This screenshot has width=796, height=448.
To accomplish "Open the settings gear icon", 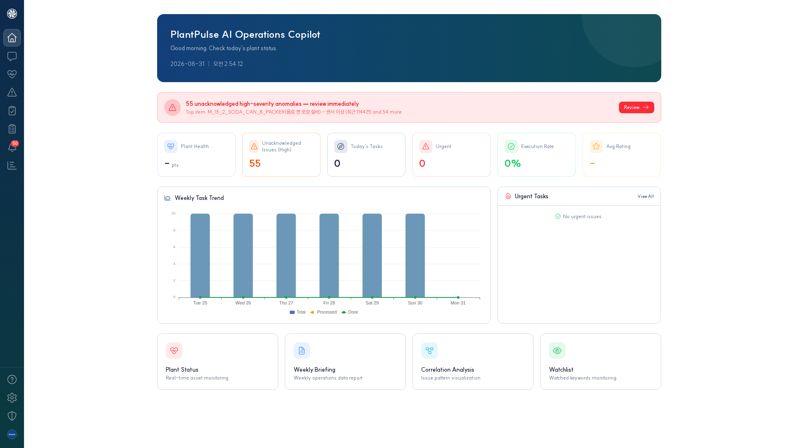I will click(x=12, y=398).
